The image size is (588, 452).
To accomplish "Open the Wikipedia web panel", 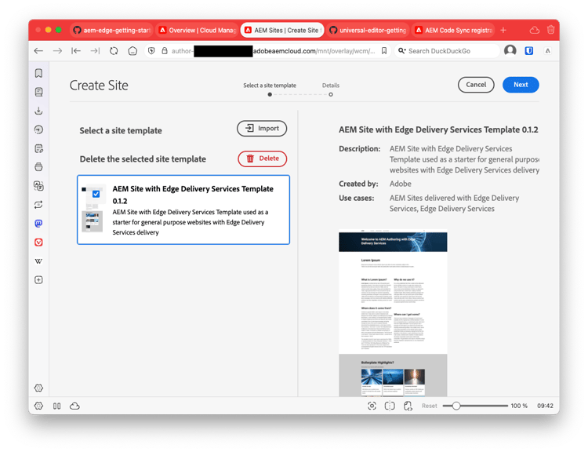I will (x=38, y=261).
